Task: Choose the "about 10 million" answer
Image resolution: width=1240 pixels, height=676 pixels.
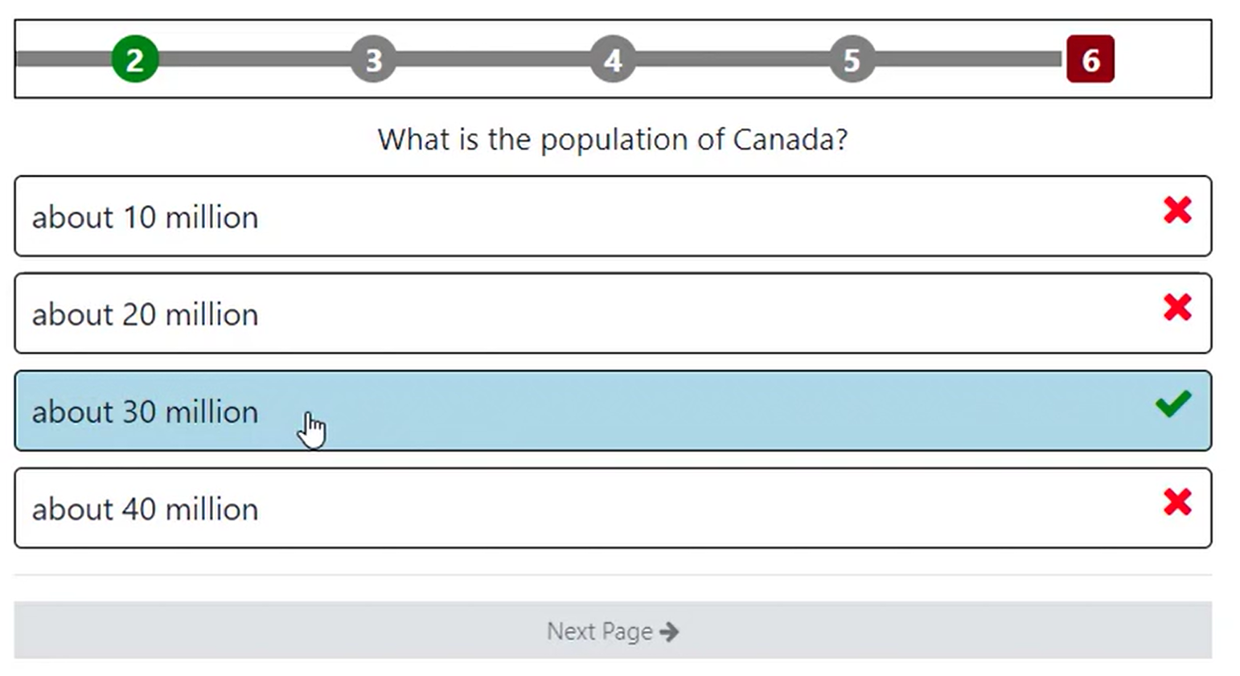Action: click(145, 217)
